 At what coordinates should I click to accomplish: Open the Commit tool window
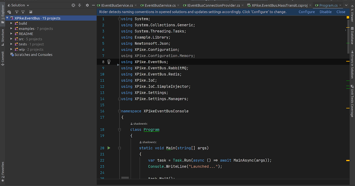pyautogui.click(x=3, y=58)
